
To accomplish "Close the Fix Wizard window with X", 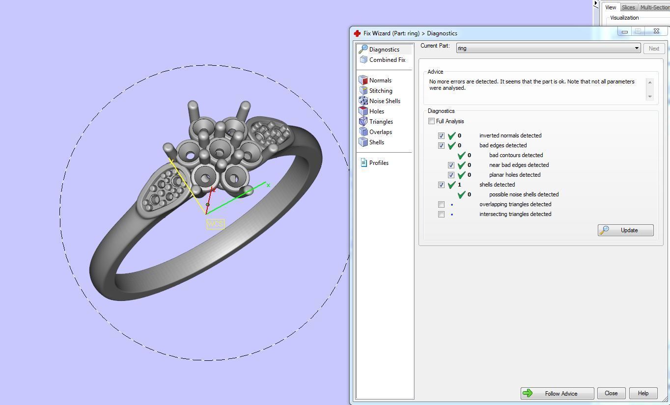I will [656, 31].
